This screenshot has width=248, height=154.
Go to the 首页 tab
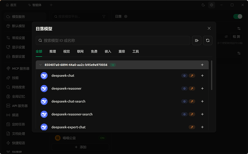pos(11,5)
